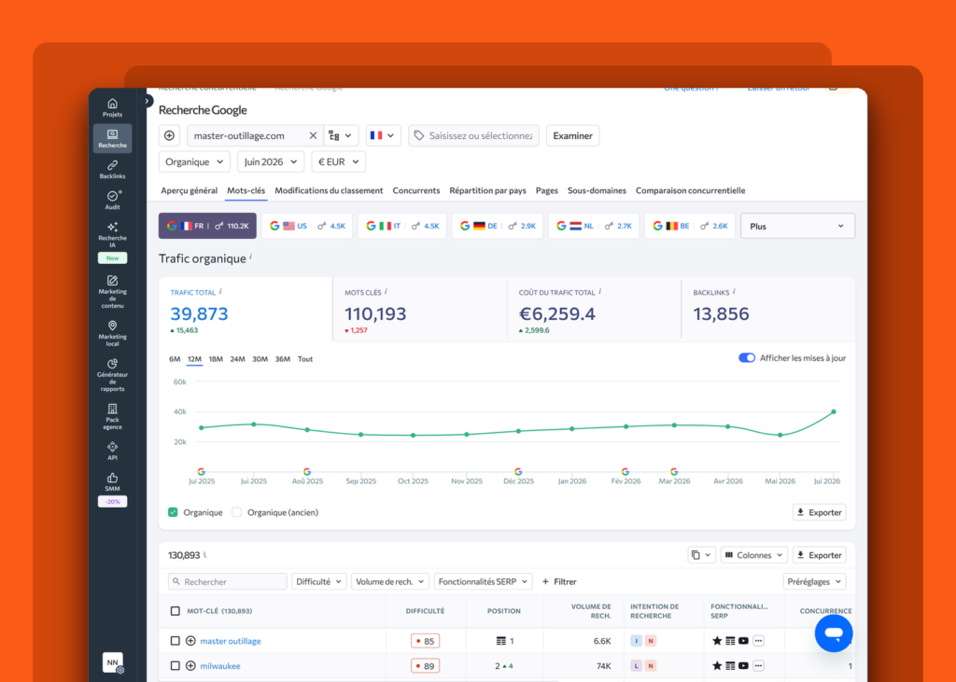Screen dimensions: 956x682
Task: Open the Audit sidebar section
Action: 112,200
